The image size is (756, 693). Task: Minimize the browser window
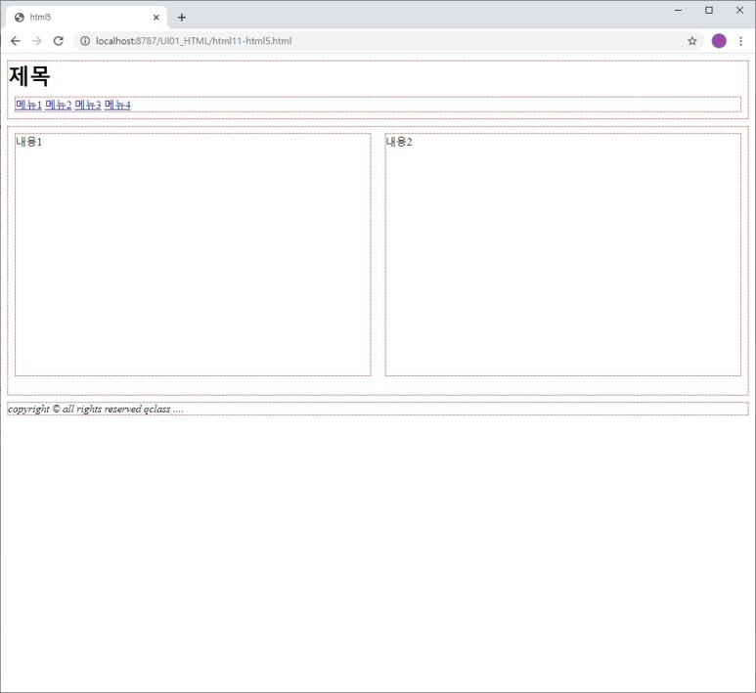[x=678, y=10]
